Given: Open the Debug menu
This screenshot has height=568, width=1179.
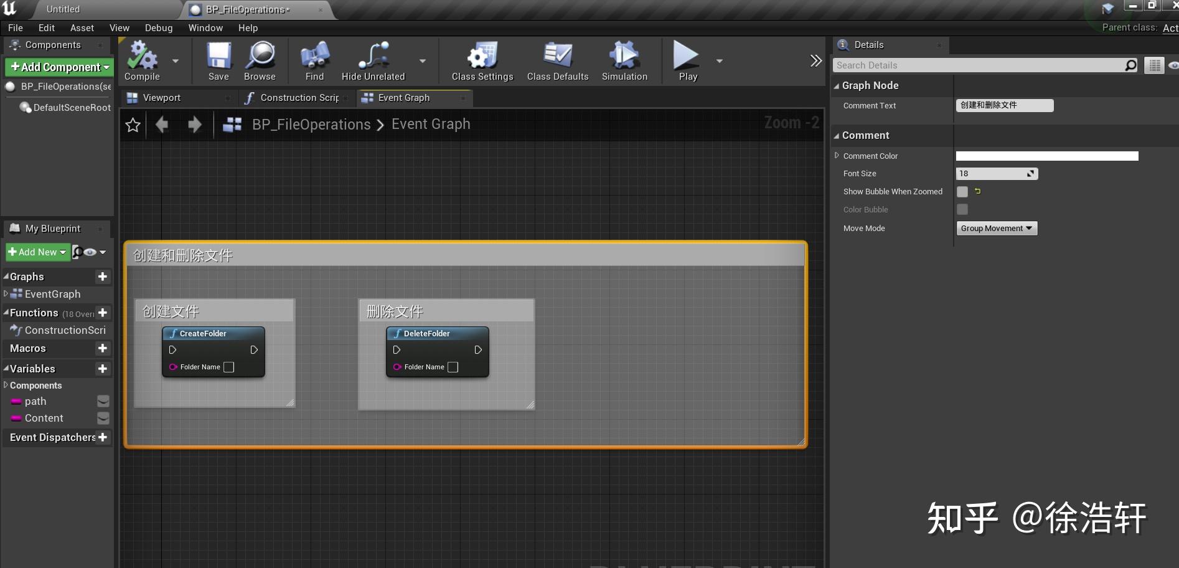Looking at the screenshot, I should pos(159,28).
